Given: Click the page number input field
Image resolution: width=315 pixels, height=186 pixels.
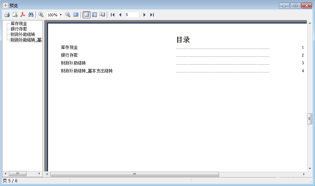Looking at the screenshot, I should 131,15.
